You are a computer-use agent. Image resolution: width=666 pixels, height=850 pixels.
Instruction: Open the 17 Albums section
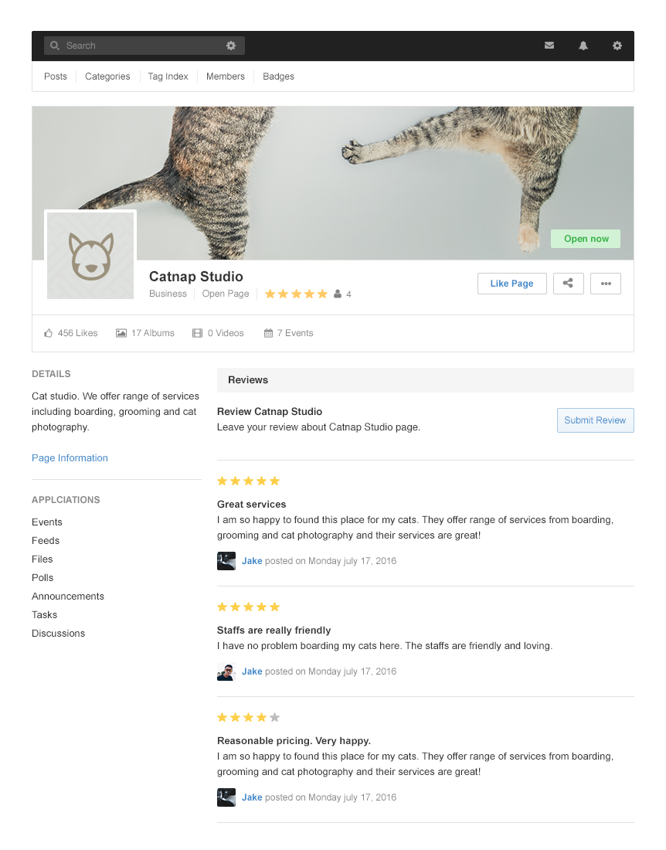point(145,333)
